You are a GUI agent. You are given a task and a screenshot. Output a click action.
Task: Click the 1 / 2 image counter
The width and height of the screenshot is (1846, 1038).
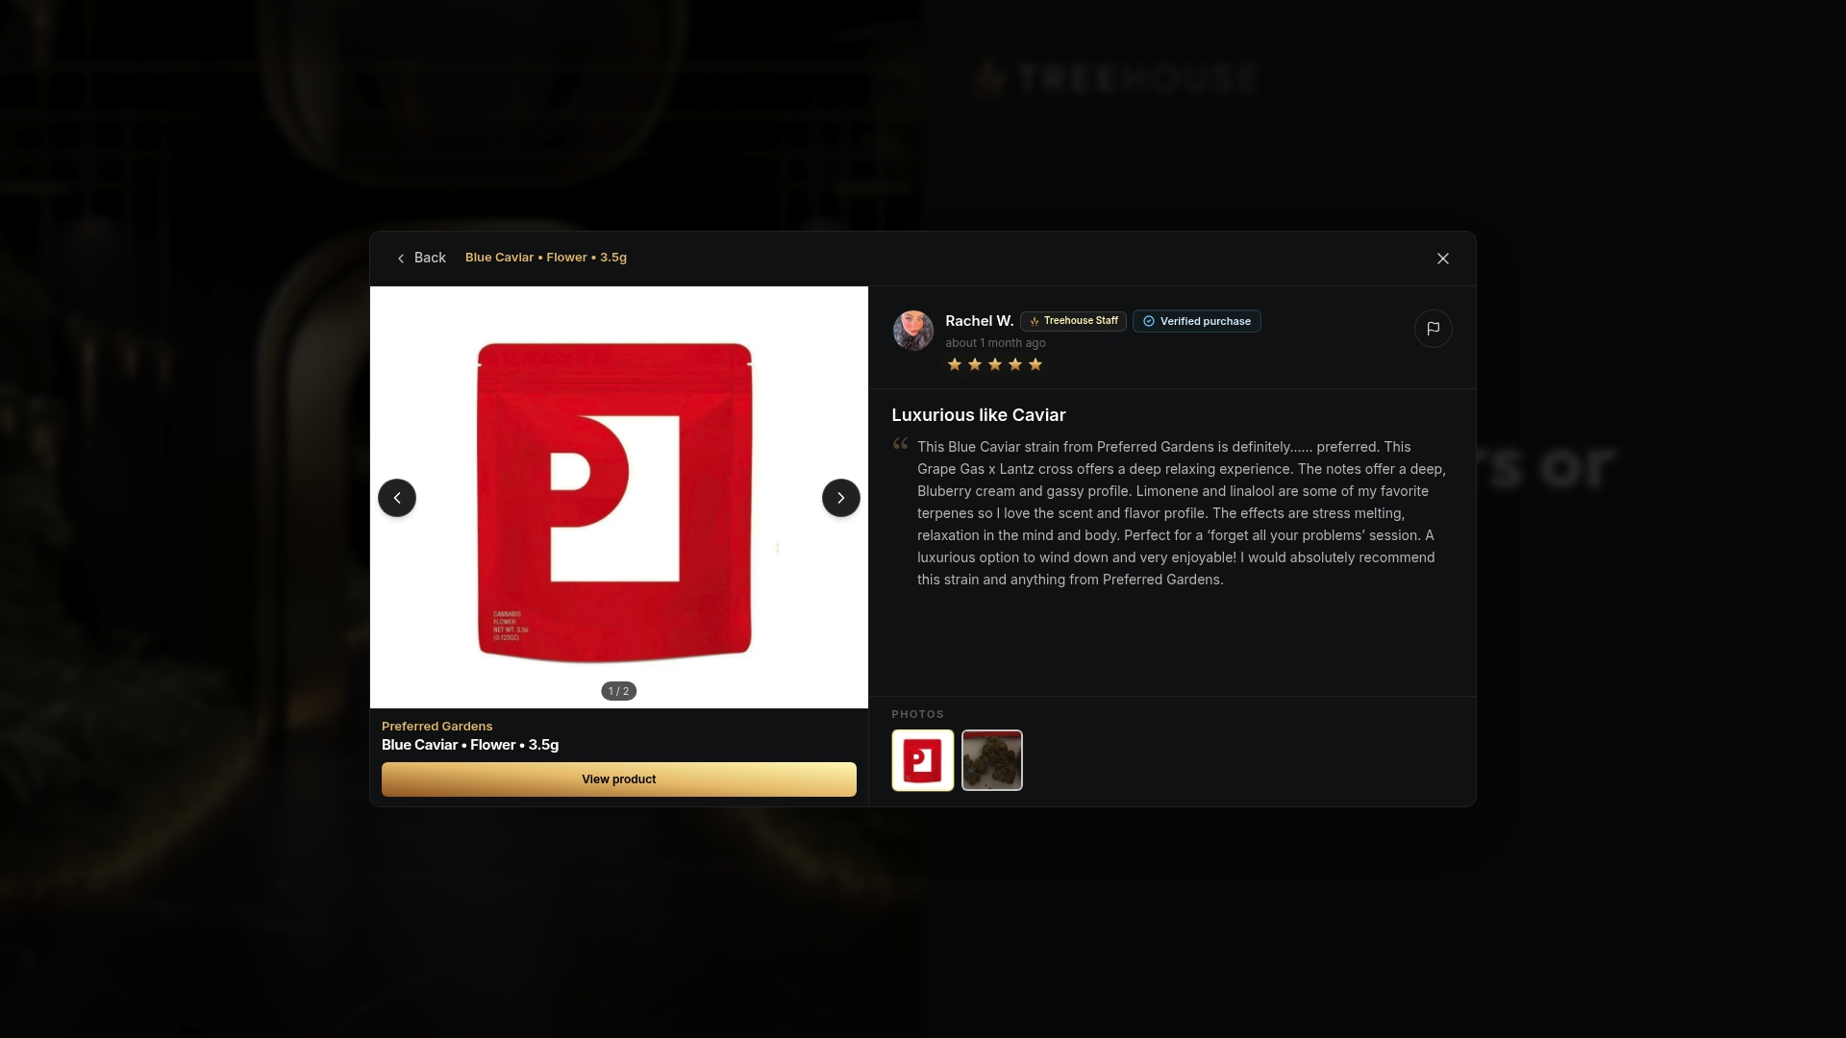click(x=619, y=691)
